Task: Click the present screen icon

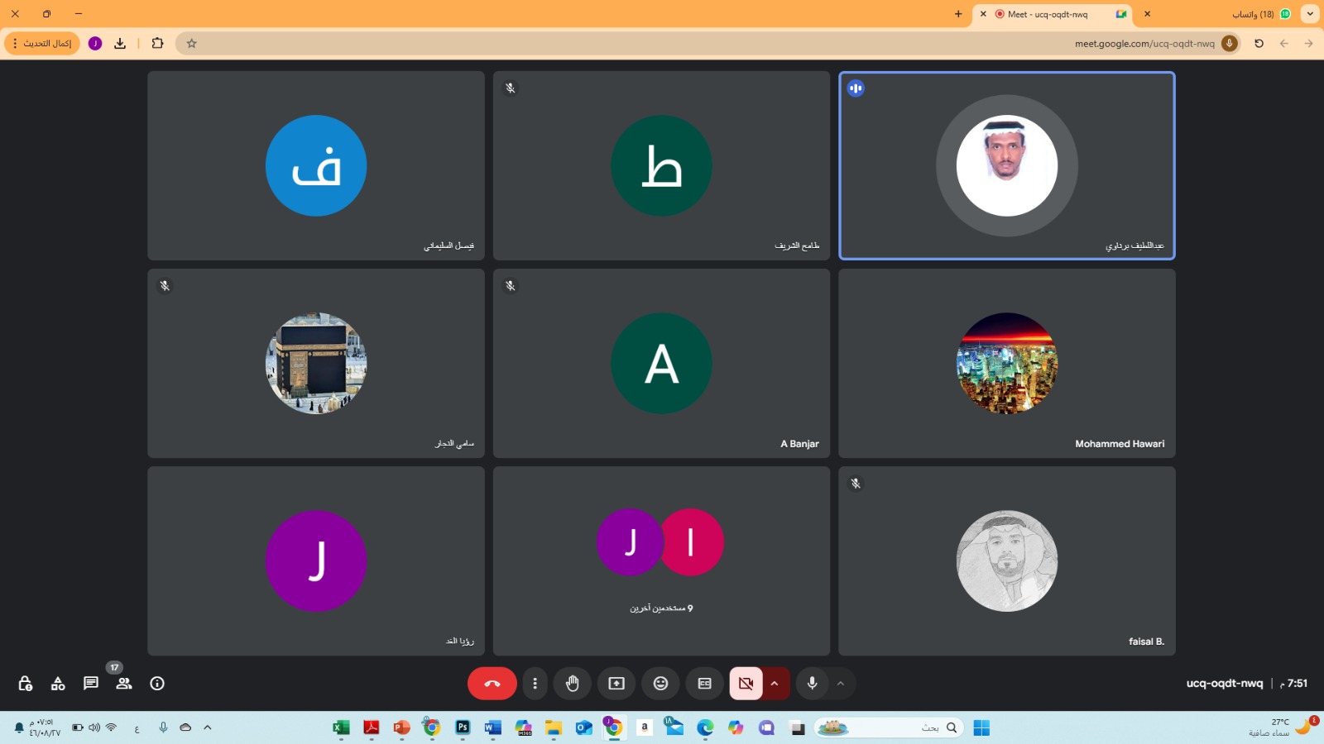Action: (x=616, y=684)
